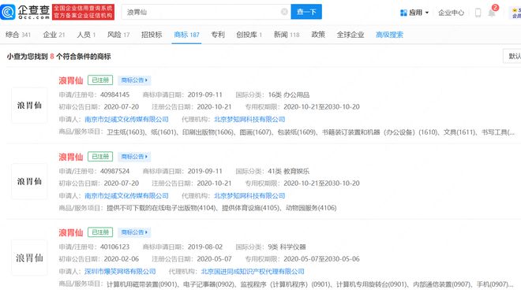Screen dimensions: 521x293
Task: Open 浪胃仙 trademark title for 40106123
Action: click(71, 232)
